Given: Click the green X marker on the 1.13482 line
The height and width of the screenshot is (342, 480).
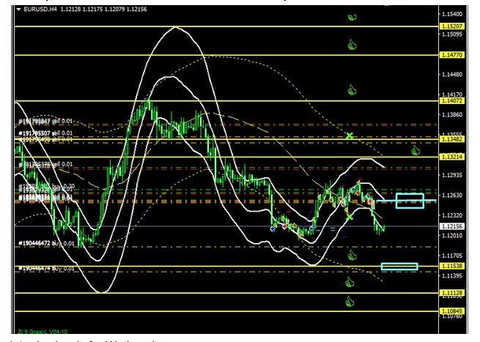Looking at the screenshot, I should (350, 136).
